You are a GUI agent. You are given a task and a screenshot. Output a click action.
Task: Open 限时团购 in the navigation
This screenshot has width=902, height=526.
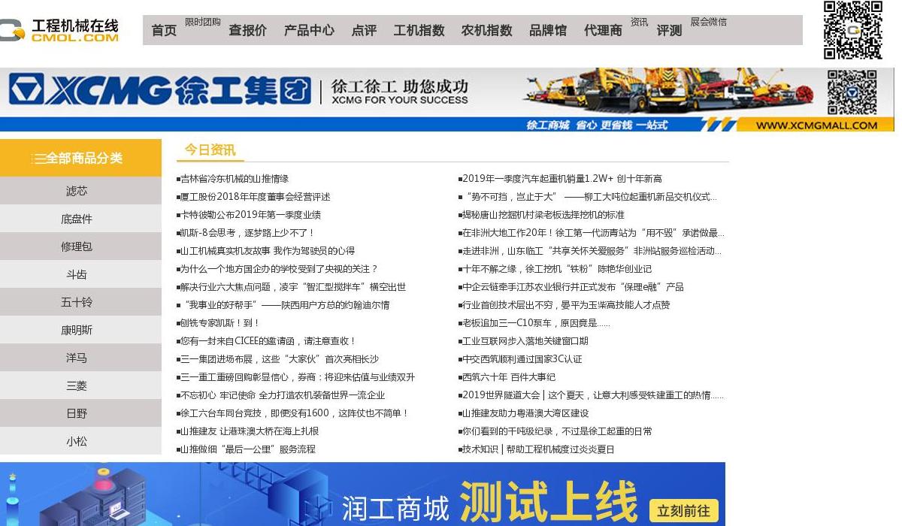click(x=203, y=22)
